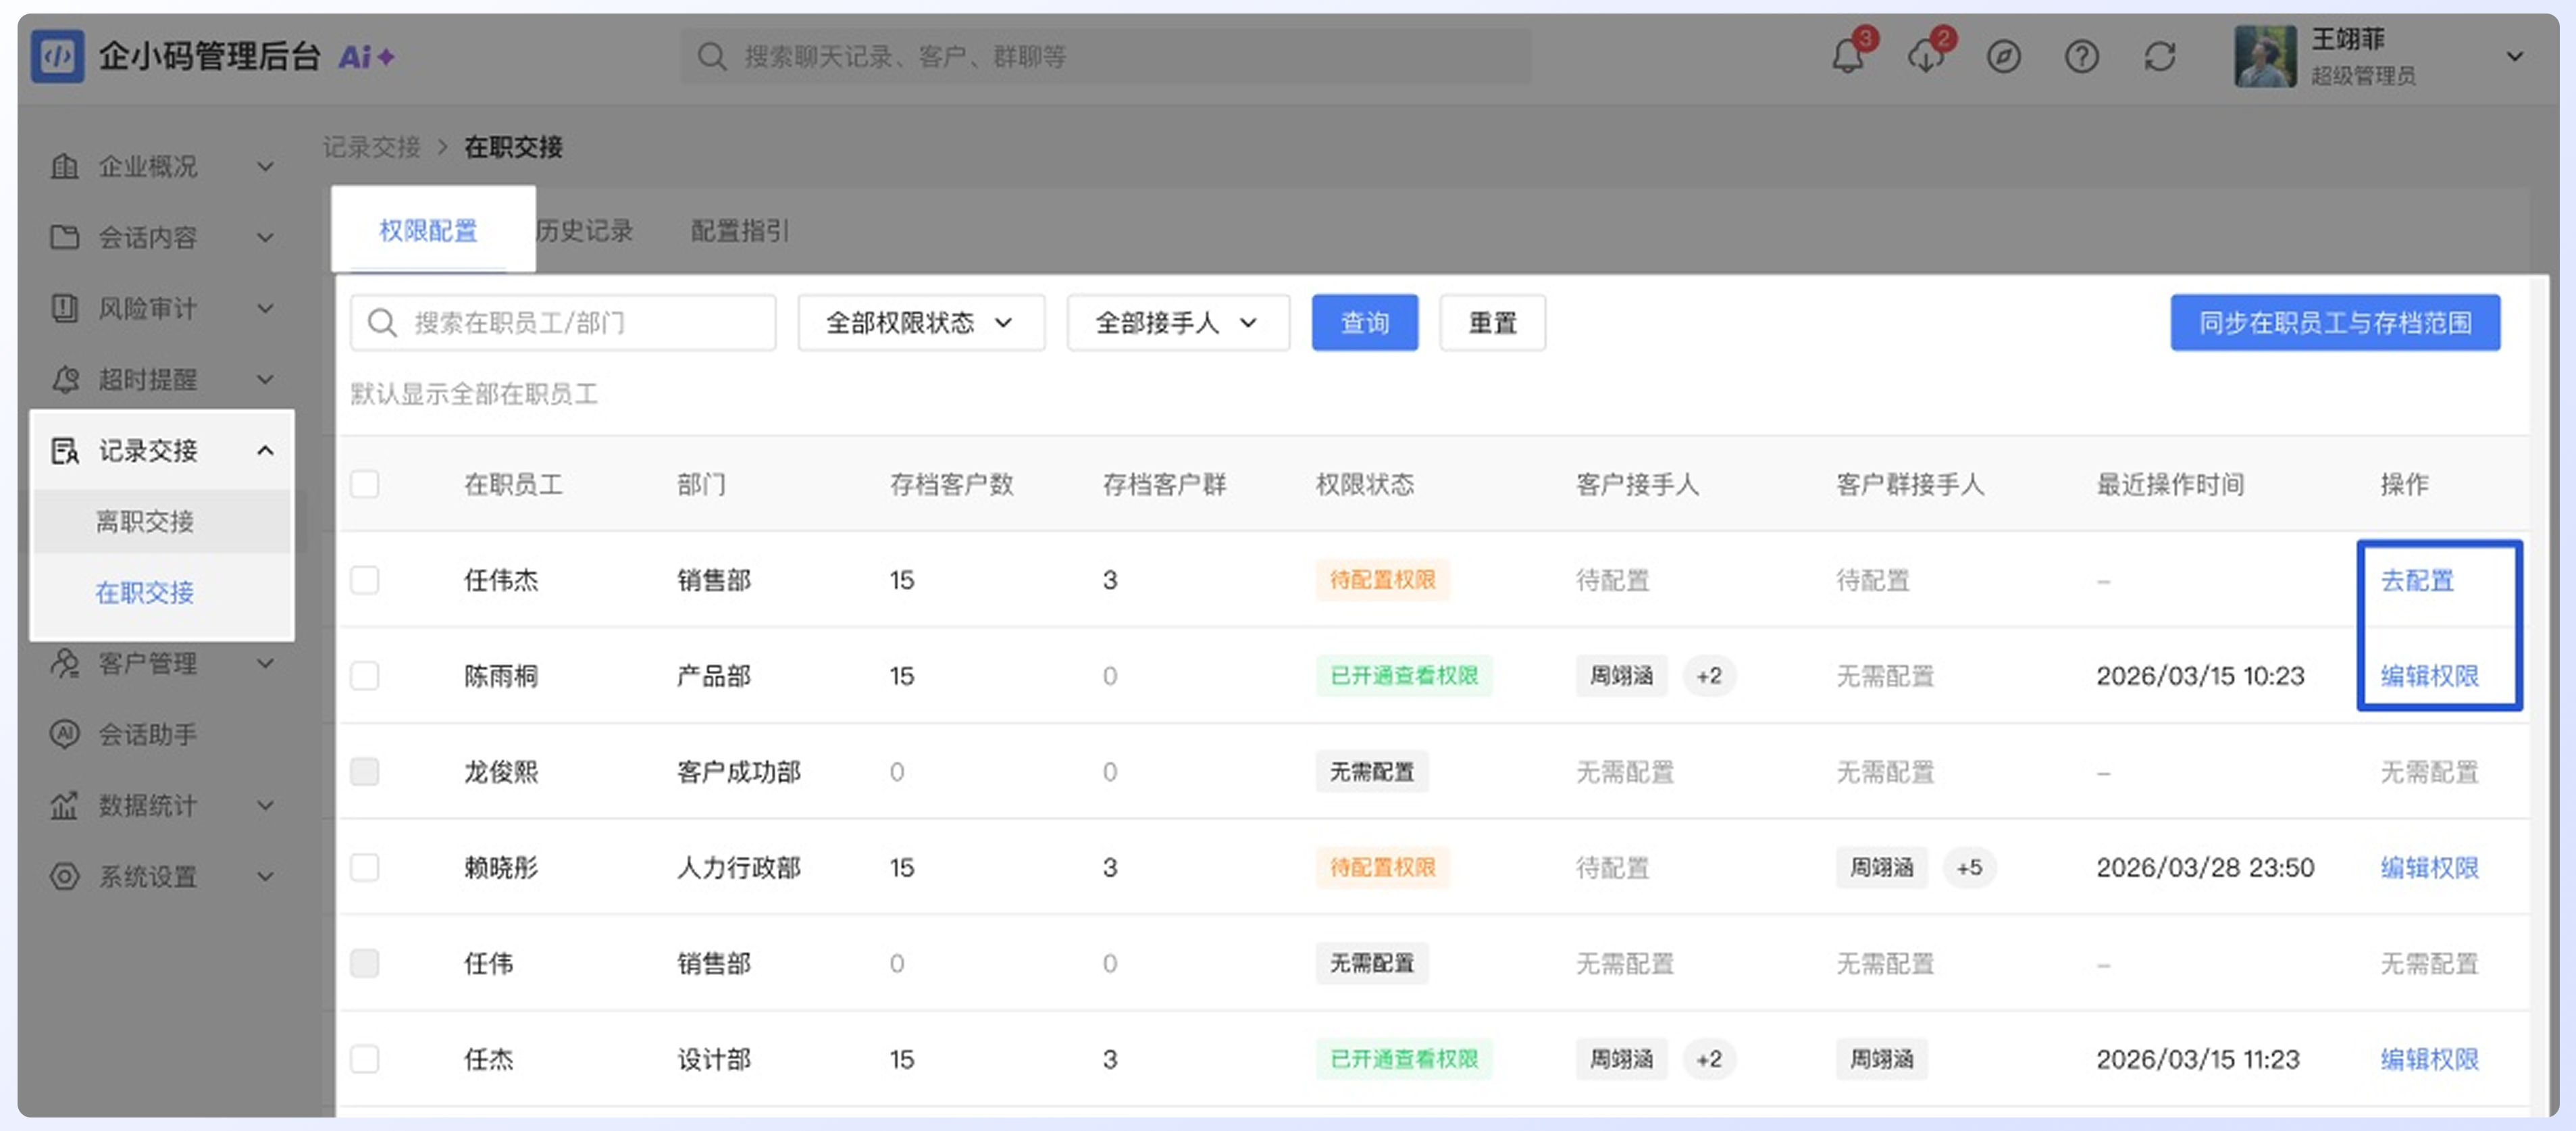Open the notification bell icon

1847,56
